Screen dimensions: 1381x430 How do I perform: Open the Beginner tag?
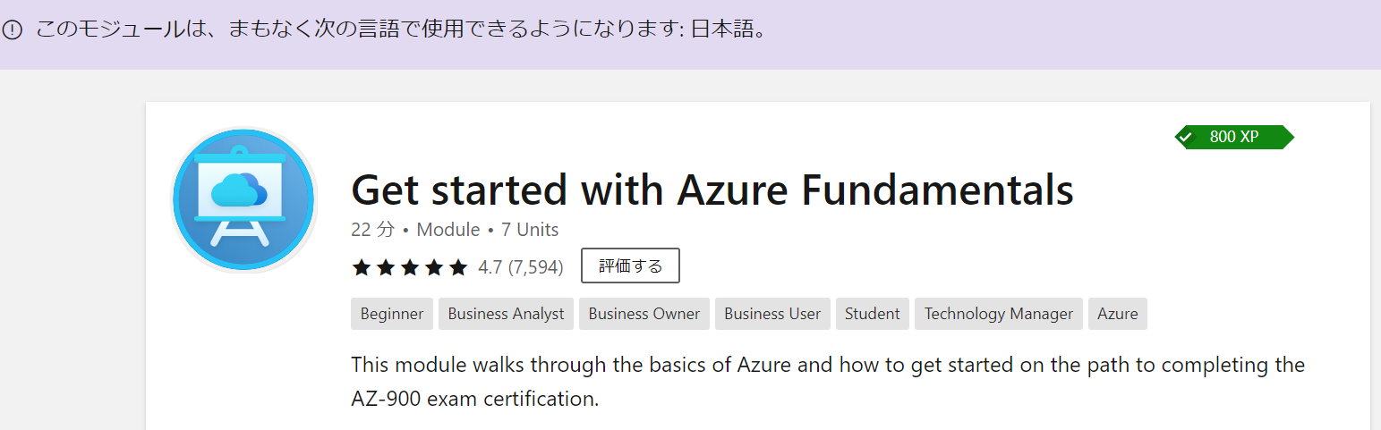coord(392,314)
